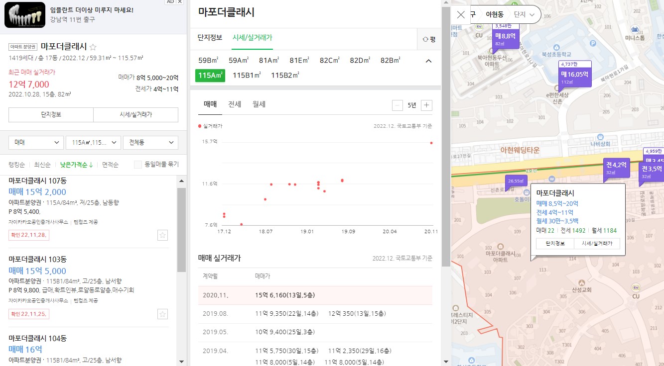Open the 115A㎡ area filter dropdown
The height and width of the screenshot is (366, 664).
coord(93,143)
